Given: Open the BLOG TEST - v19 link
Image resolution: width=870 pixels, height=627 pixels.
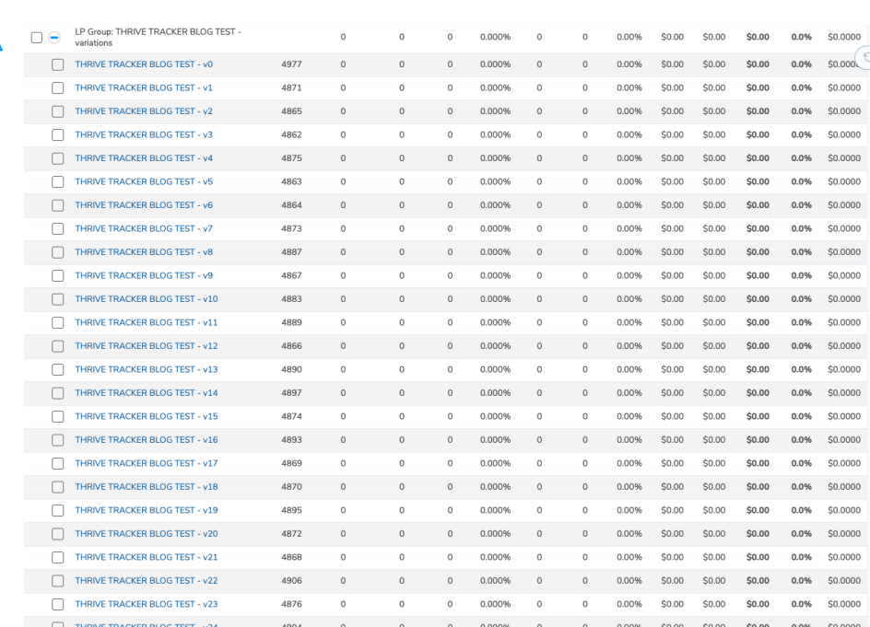Looking at the screenshot, I should coord(147,510).
